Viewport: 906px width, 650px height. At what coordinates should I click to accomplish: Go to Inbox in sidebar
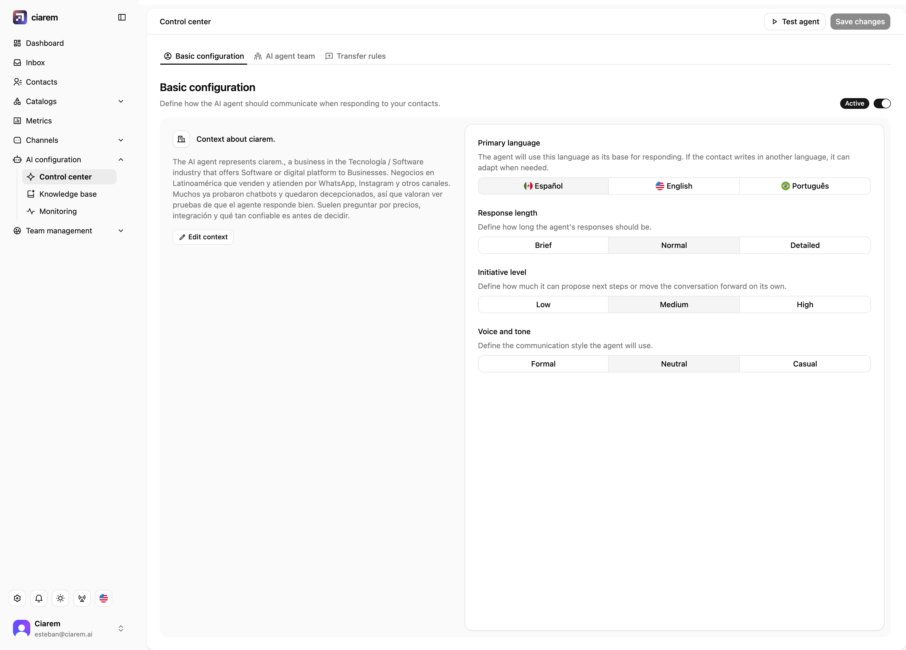(69, 62)
